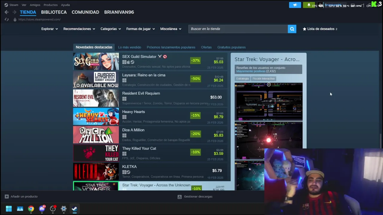Screen dimensions: 383x215
Task: Open the Resident Evil Requiem listing
Action: [x=150, y=98]
